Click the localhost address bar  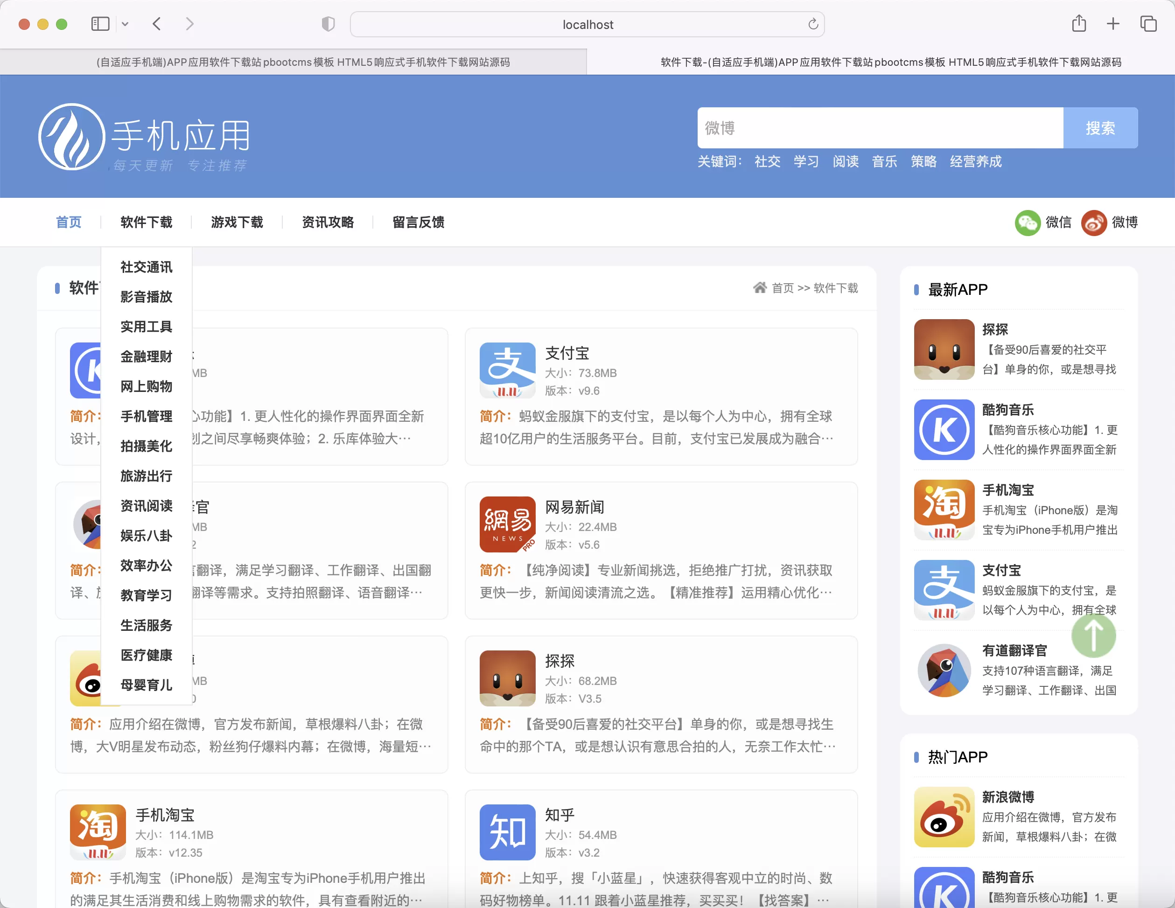587,24
